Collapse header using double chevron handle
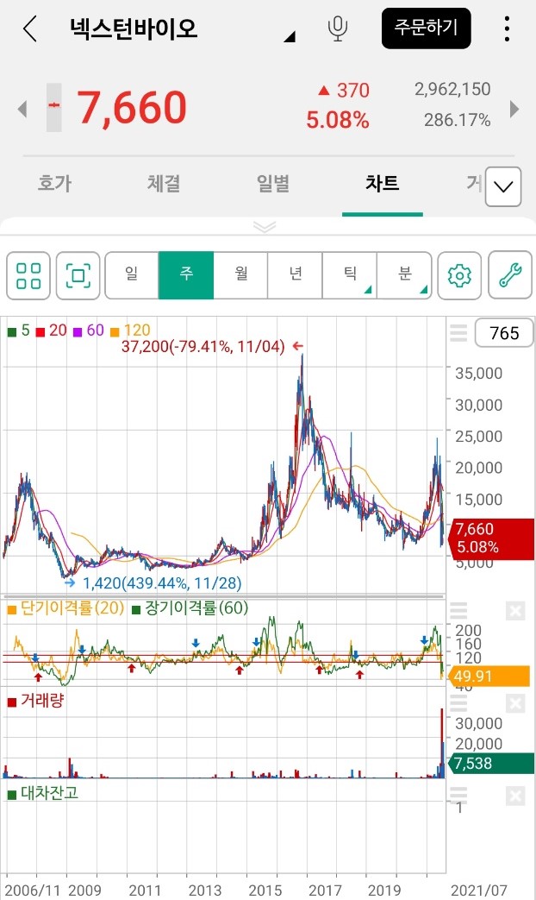The image size is (536, 900). [x=265, y=227]
